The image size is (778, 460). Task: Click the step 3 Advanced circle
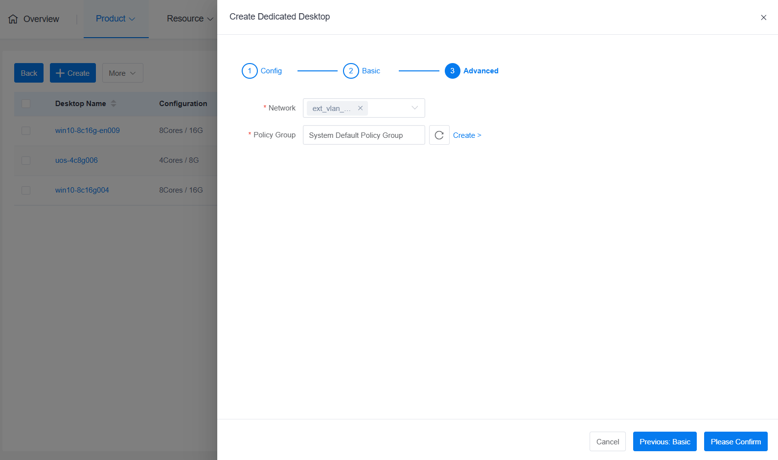(452, 71)
